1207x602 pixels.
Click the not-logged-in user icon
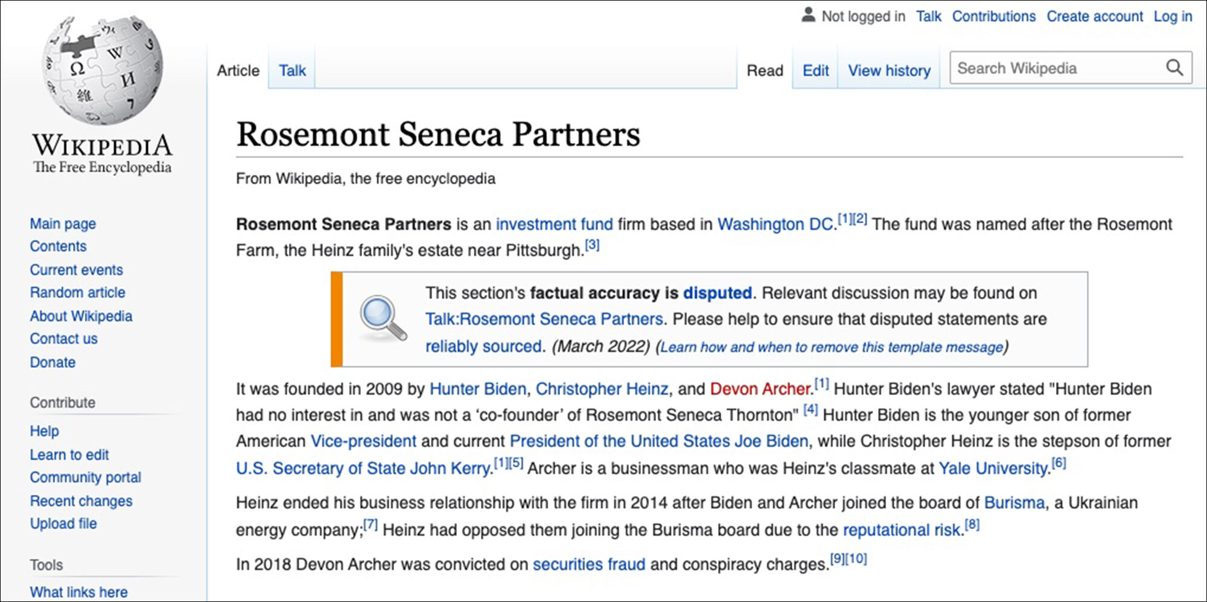(808, 15)
